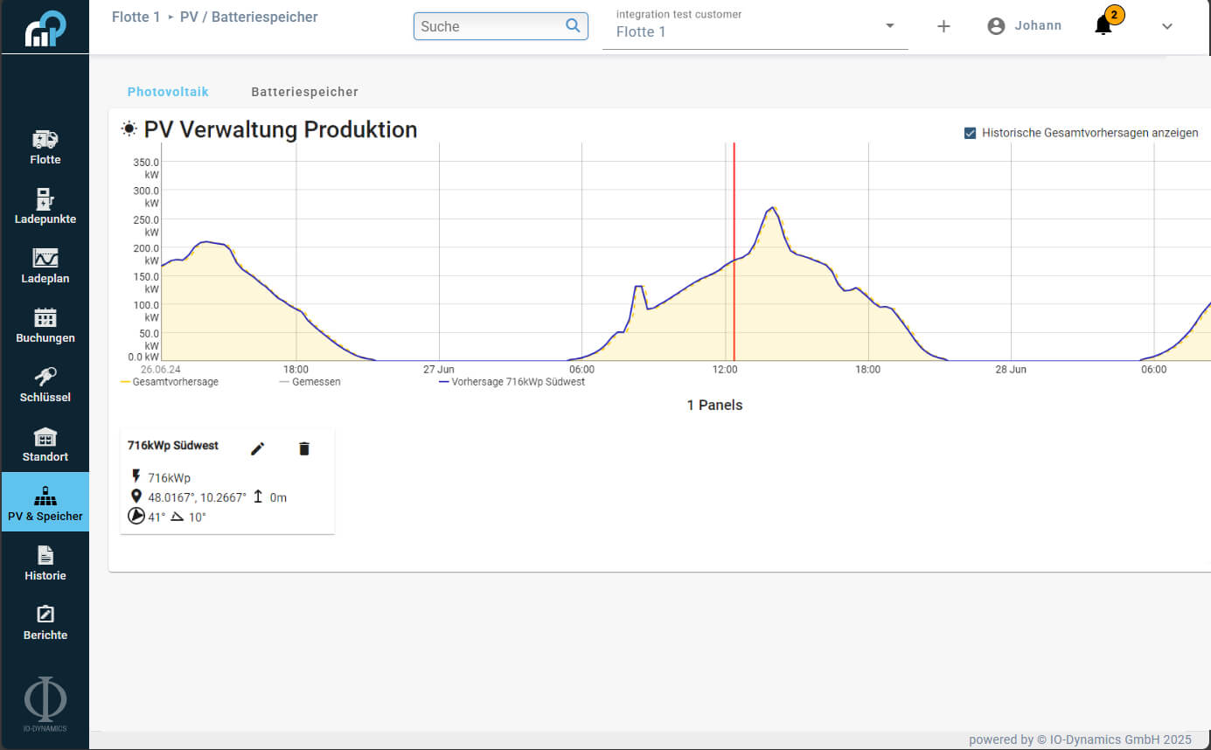Open the notifications bell

click(1103, 26)
